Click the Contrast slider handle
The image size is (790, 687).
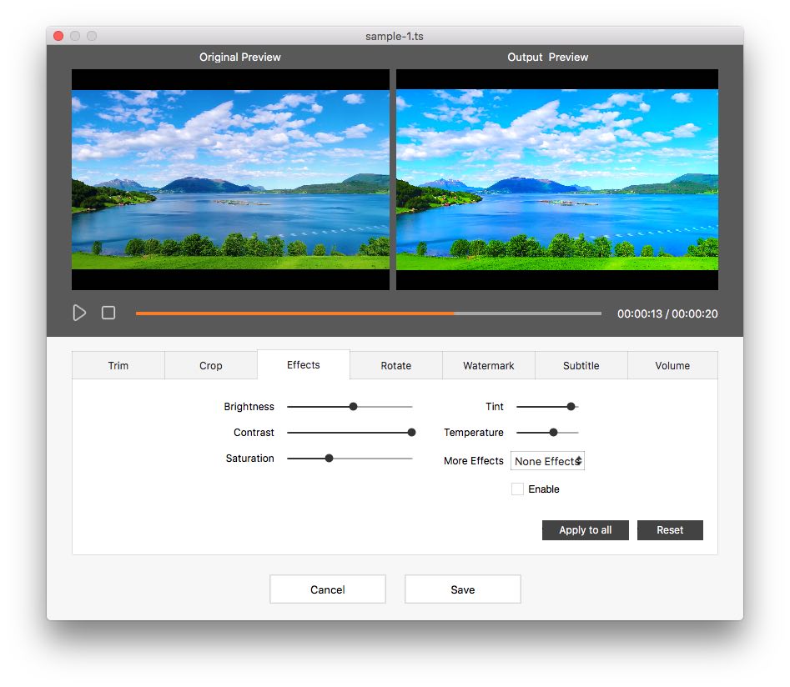pos(411,432)
